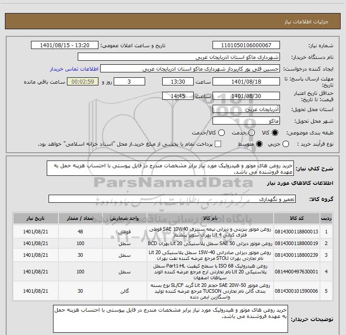Click the قوطی unit cell in row 1
Screen dimensions: 346x335
click(x=124, y=232)
